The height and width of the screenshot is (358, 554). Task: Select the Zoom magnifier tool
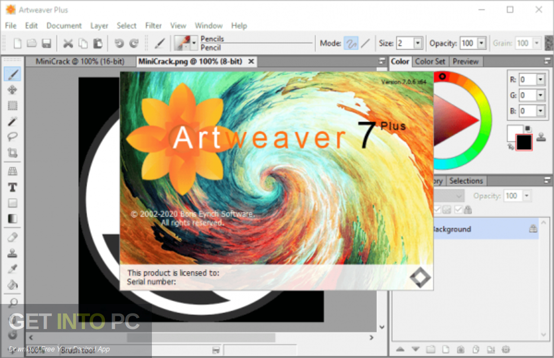13,303
